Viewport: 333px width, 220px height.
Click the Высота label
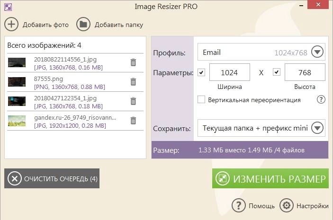click(305, 87)
